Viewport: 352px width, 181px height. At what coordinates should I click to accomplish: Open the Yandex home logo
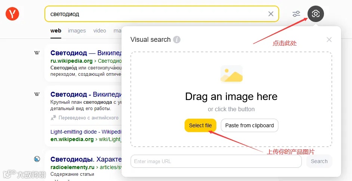pyautogui.click(x=12, y=14)
